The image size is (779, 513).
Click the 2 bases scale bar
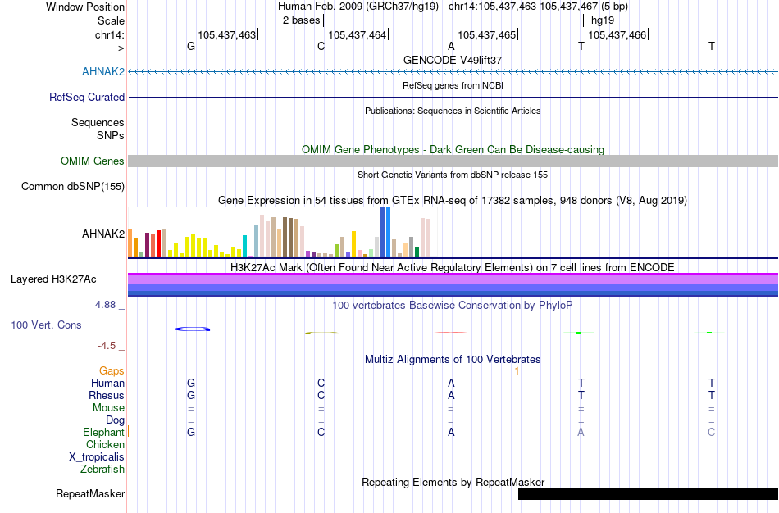[453, 20]
